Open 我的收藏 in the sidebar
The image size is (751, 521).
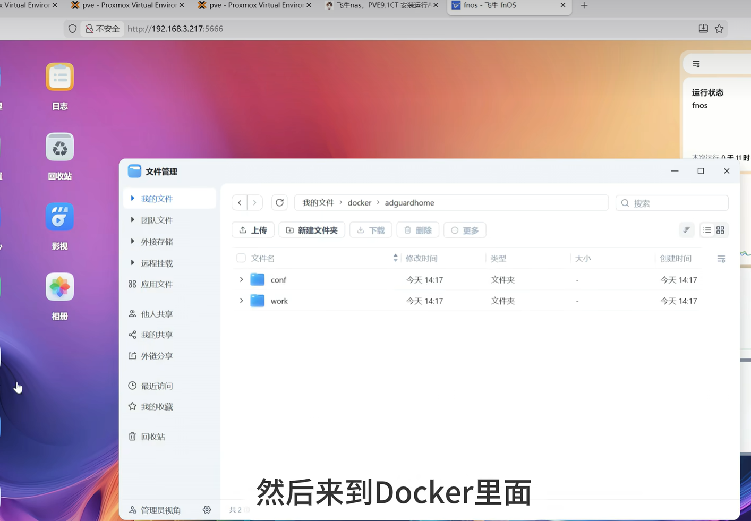(157, 407)
